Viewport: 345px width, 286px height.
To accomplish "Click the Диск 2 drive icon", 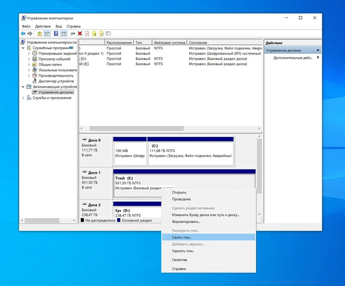I will (84, 204).
